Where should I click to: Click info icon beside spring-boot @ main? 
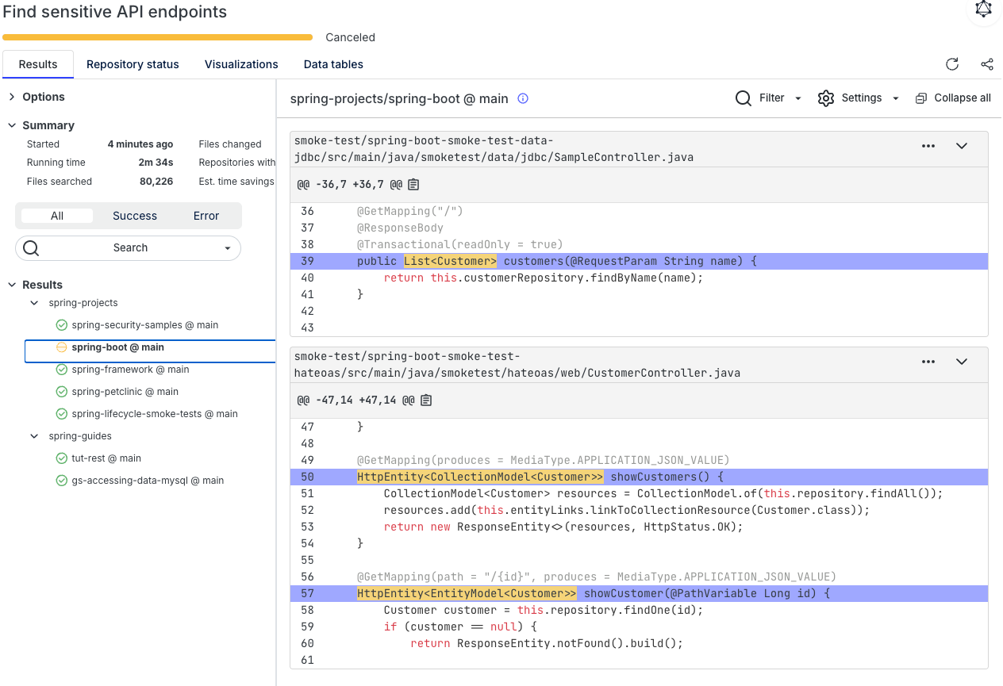523,99
